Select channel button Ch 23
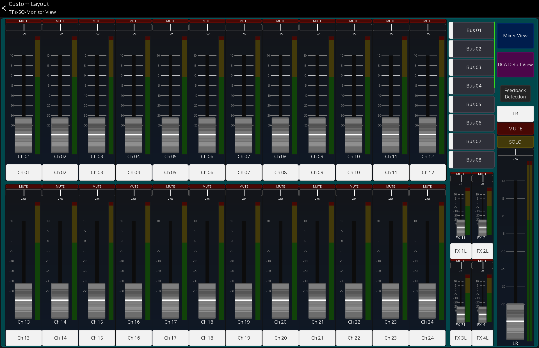Viewport: 539px width, 348px height. pos(390,338)
